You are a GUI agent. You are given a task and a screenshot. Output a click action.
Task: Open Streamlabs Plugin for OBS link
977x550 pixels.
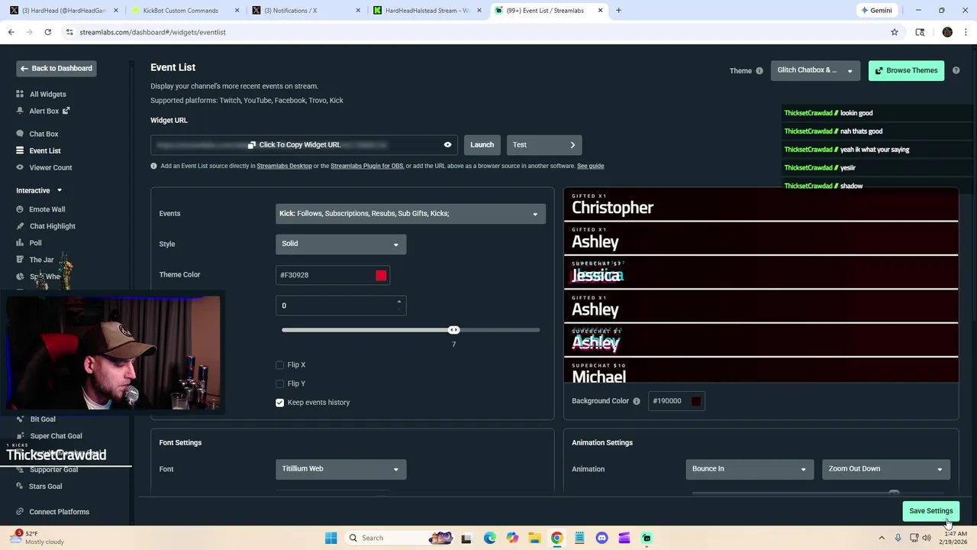(x=366, y=166)
